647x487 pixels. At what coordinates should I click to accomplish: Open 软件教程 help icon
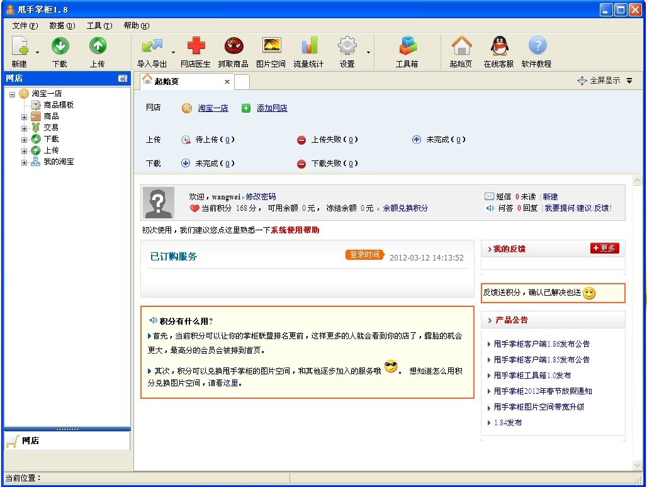tap(537, 47)
